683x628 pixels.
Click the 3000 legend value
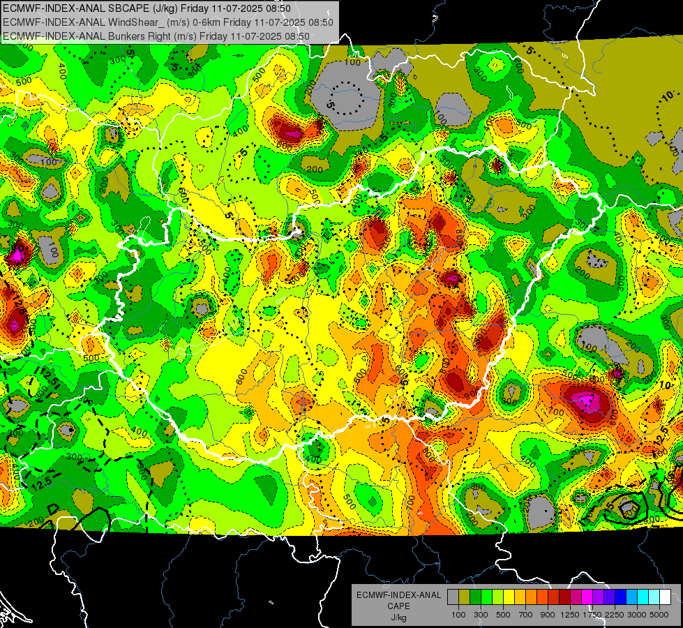(x=637, y=615)
